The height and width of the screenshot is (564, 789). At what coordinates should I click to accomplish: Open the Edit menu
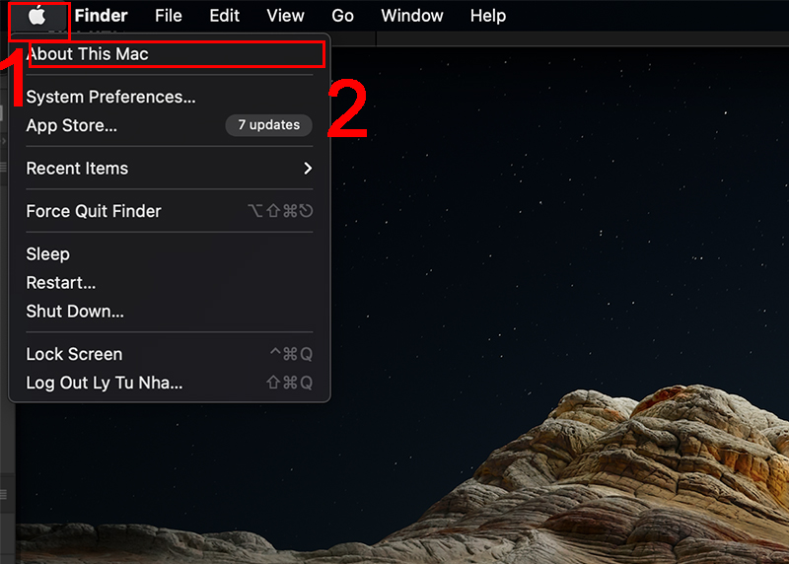(225, 16)
